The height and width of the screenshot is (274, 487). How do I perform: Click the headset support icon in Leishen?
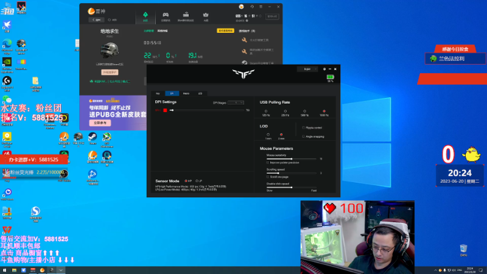[252, 7]
